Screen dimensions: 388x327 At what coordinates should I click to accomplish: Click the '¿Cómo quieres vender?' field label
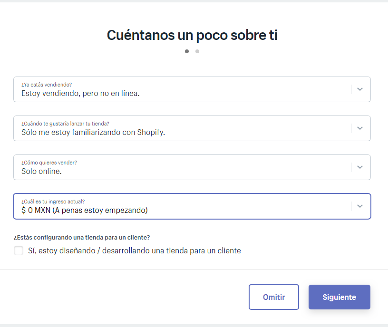(49, 163)
